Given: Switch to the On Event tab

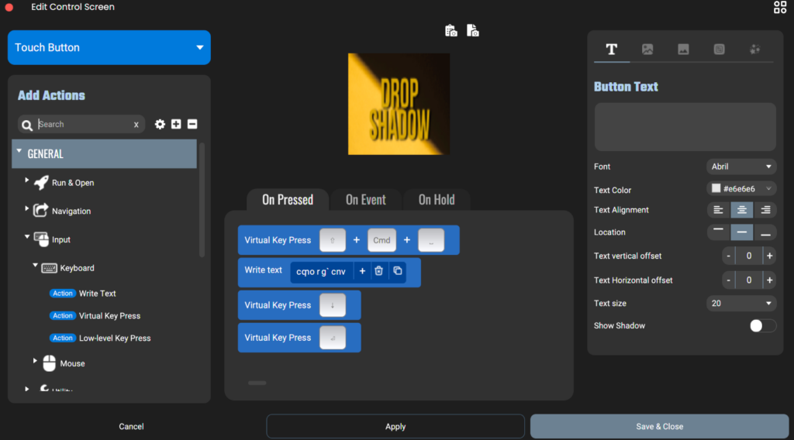Looking at the screenshot, I should click(365, 200).
